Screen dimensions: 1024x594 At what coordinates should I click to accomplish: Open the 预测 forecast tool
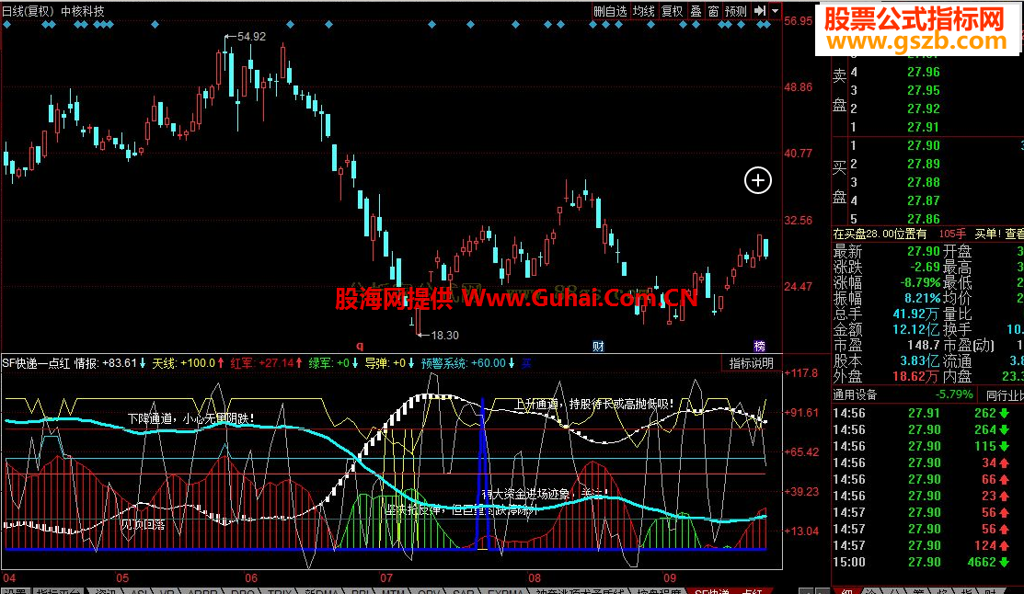[735, 11]
